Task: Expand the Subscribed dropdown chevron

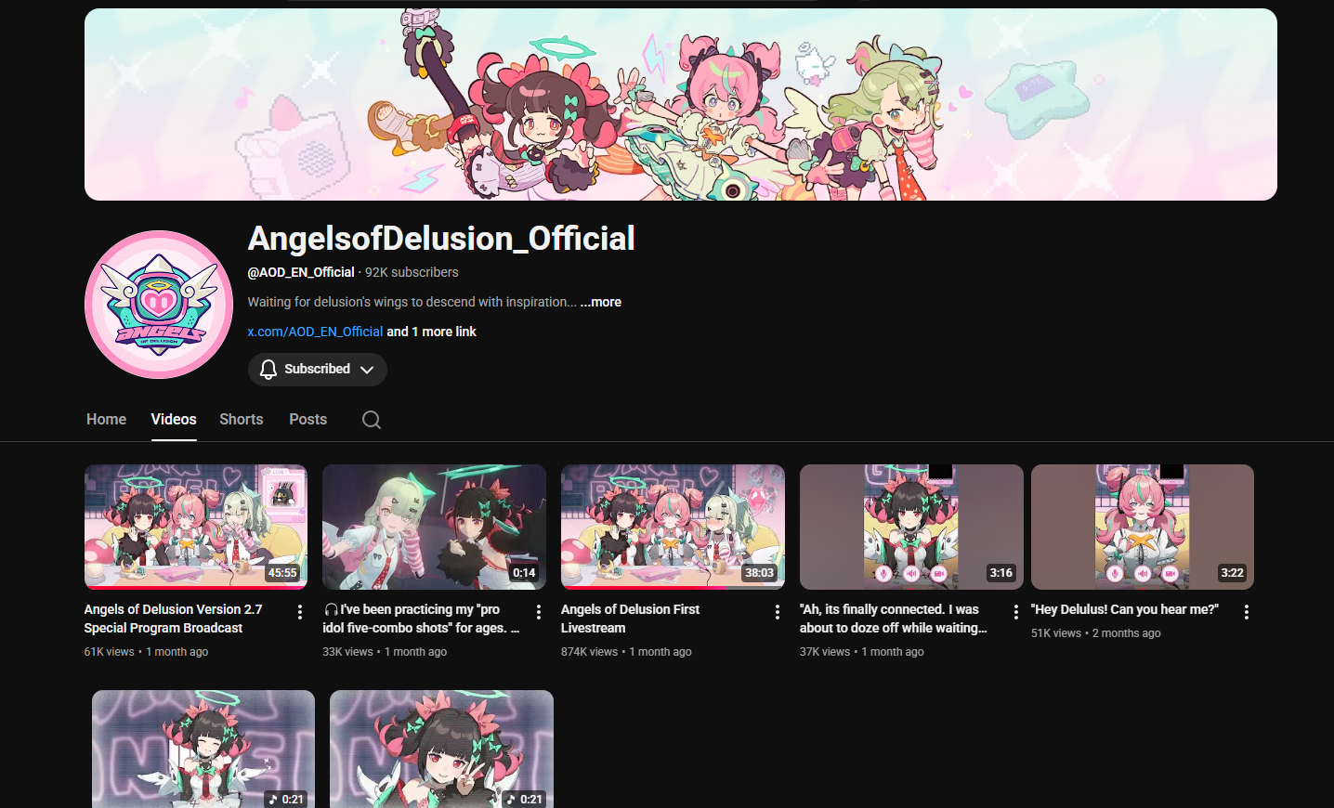Action: [x=367, y=370]
